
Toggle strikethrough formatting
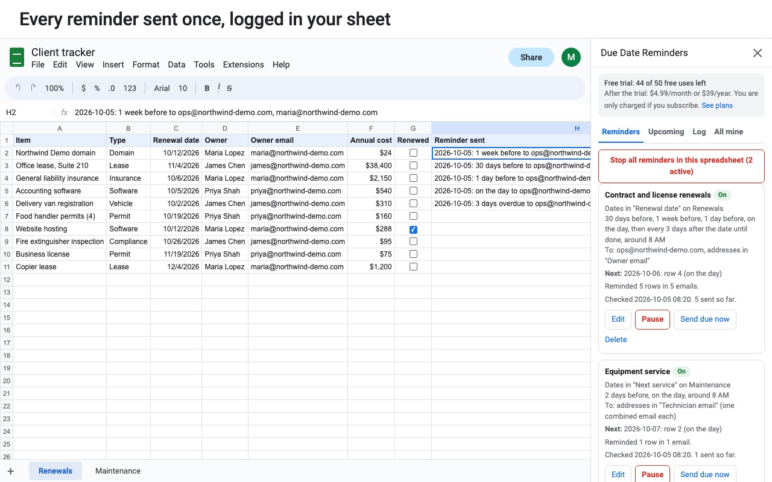point(229,88)
